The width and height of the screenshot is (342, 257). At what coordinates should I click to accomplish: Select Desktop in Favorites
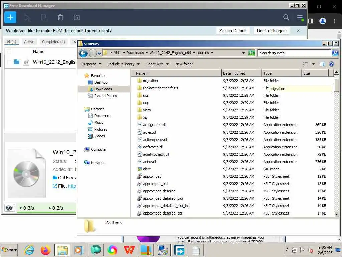click(x=101, y=82)
